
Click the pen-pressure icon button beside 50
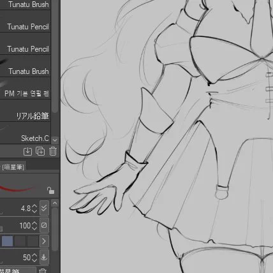pos(44,257)
